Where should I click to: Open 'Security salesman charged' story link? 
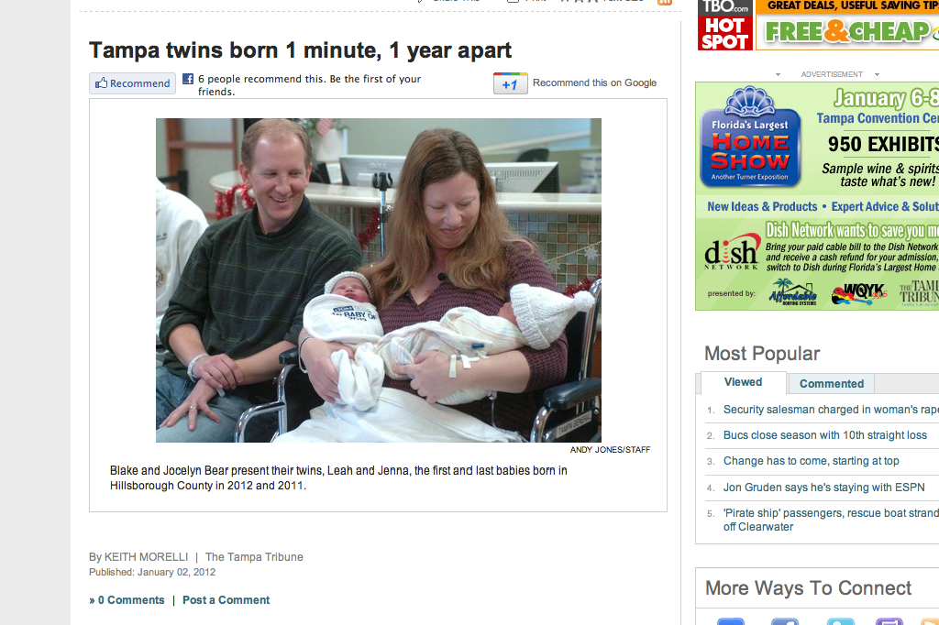(x=831, y=410)
